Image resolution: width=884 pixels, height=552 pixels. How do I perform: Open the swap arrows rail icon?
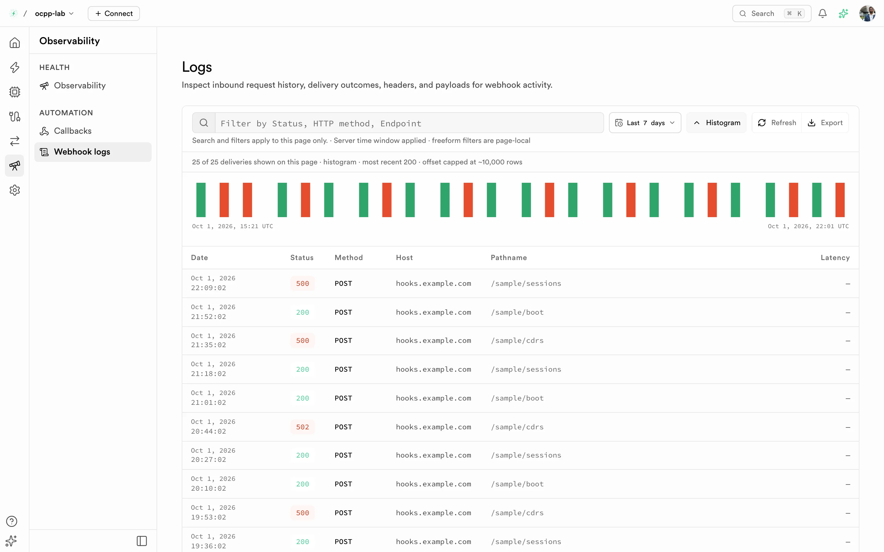click(x=15, y=141)
